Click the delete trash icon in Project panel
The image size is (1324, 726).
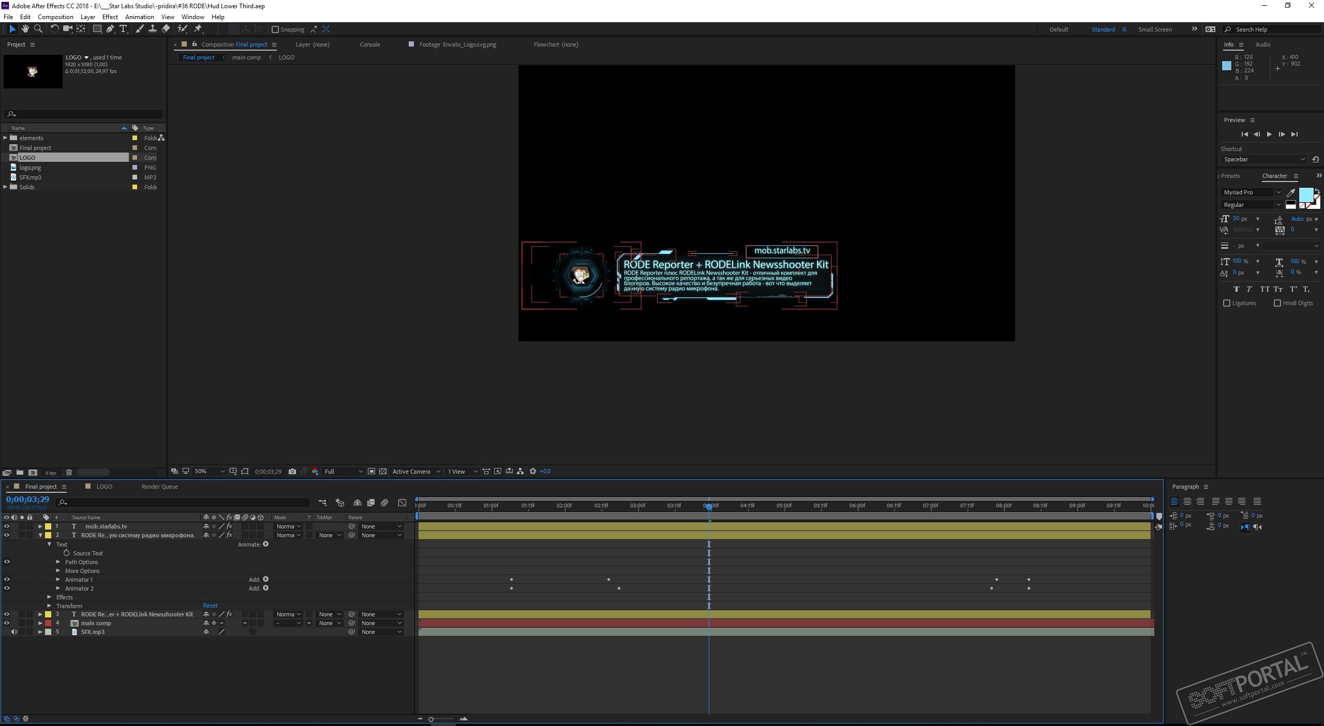69,473
